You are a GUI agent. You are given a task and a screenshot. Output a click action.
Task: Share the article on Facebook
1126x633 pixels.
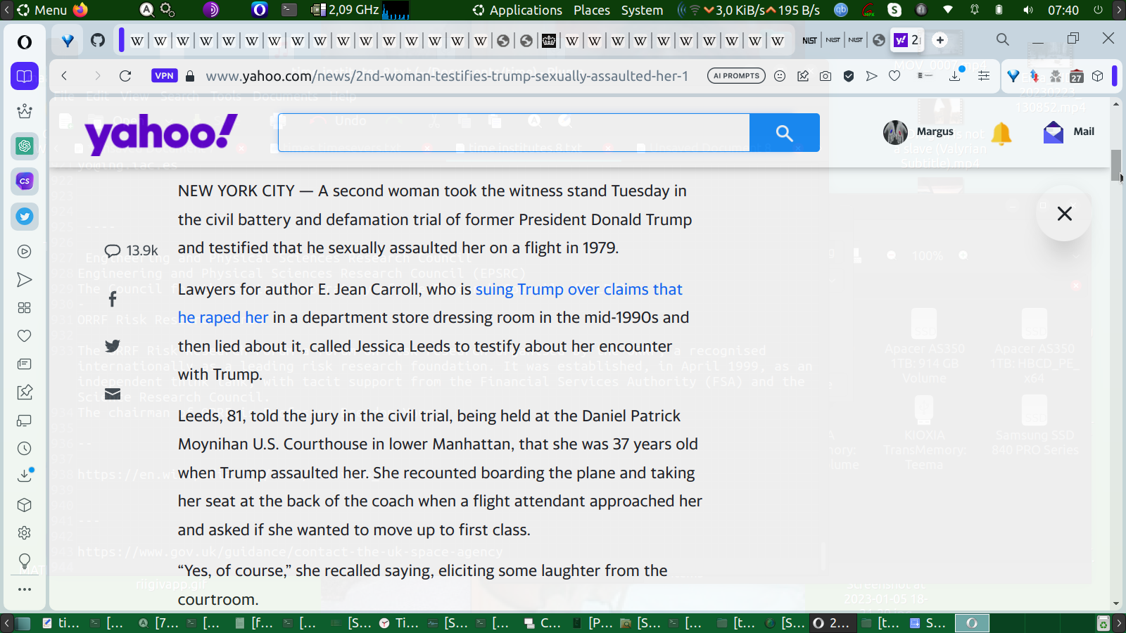(x=113, y=299)
